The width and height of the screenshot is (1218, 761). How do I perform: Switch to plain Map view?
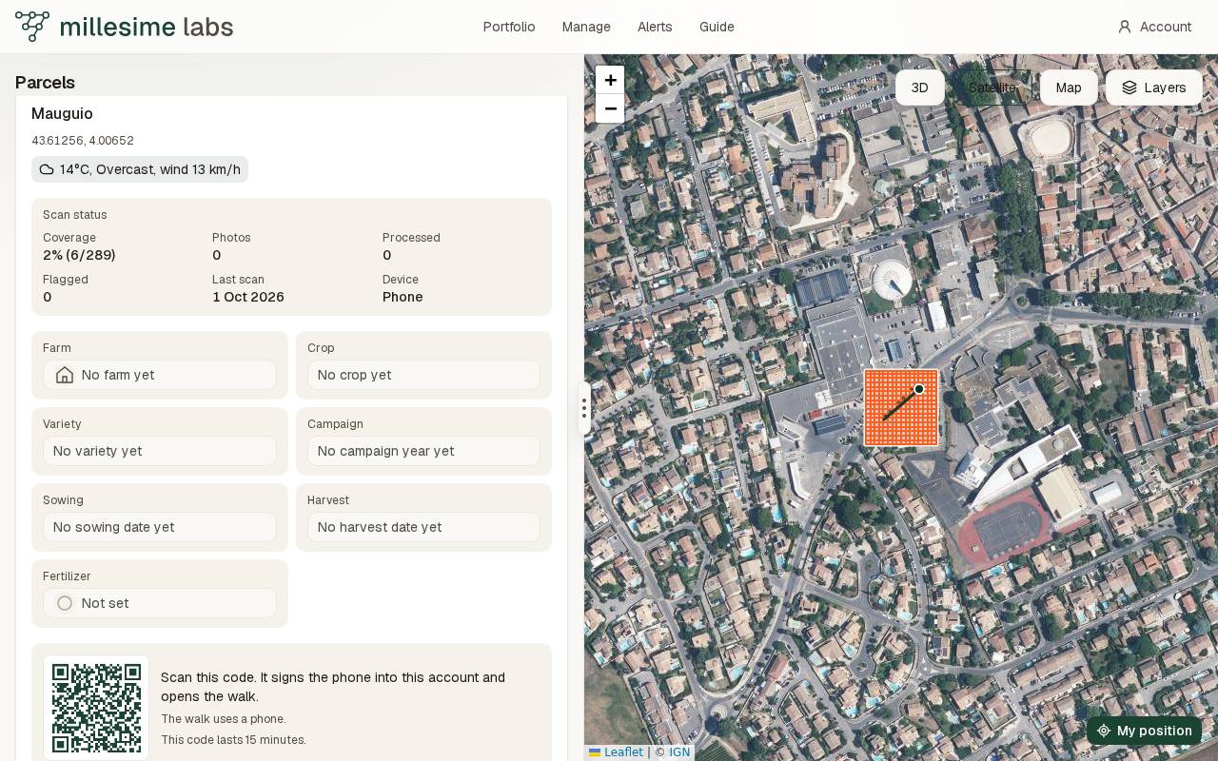(1069, 88)
